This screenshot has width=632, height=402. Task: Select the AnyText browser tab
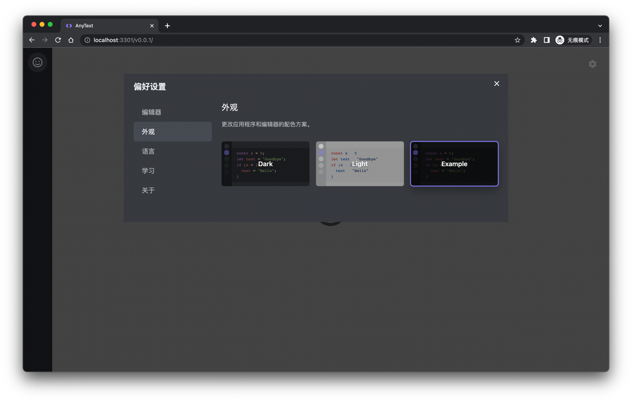point(110,26)
